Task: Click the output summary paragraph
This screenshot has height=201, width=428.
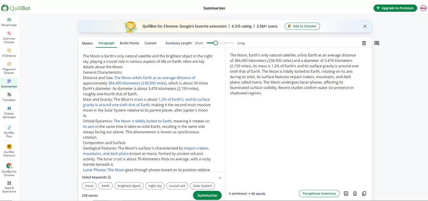Action: [294, 74]
